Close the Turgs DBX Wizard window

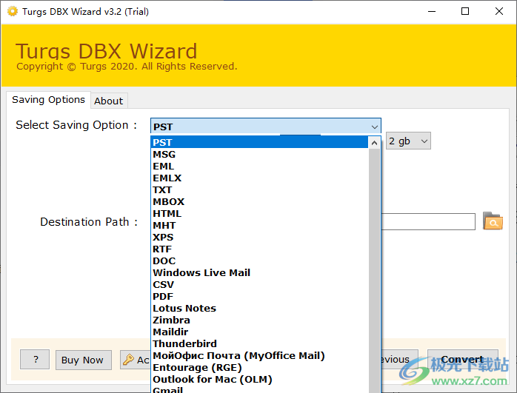pyautogui.click(x=499, y=12)
